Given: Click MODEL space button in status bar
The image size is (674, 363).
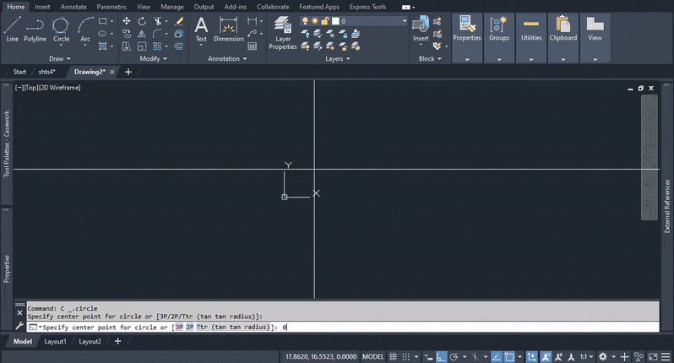Looking at the screenshot, I should tap(372, 356).
